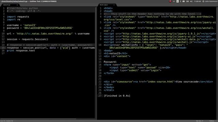Viewport: 218px width, 122px height.
Task: Click line number 15 in the left gutter
Action: tap(3, 48)
